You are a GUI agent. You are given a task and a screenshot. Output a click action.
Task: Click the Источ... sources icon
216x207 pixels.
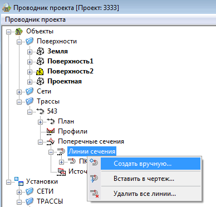click(62, 172)
